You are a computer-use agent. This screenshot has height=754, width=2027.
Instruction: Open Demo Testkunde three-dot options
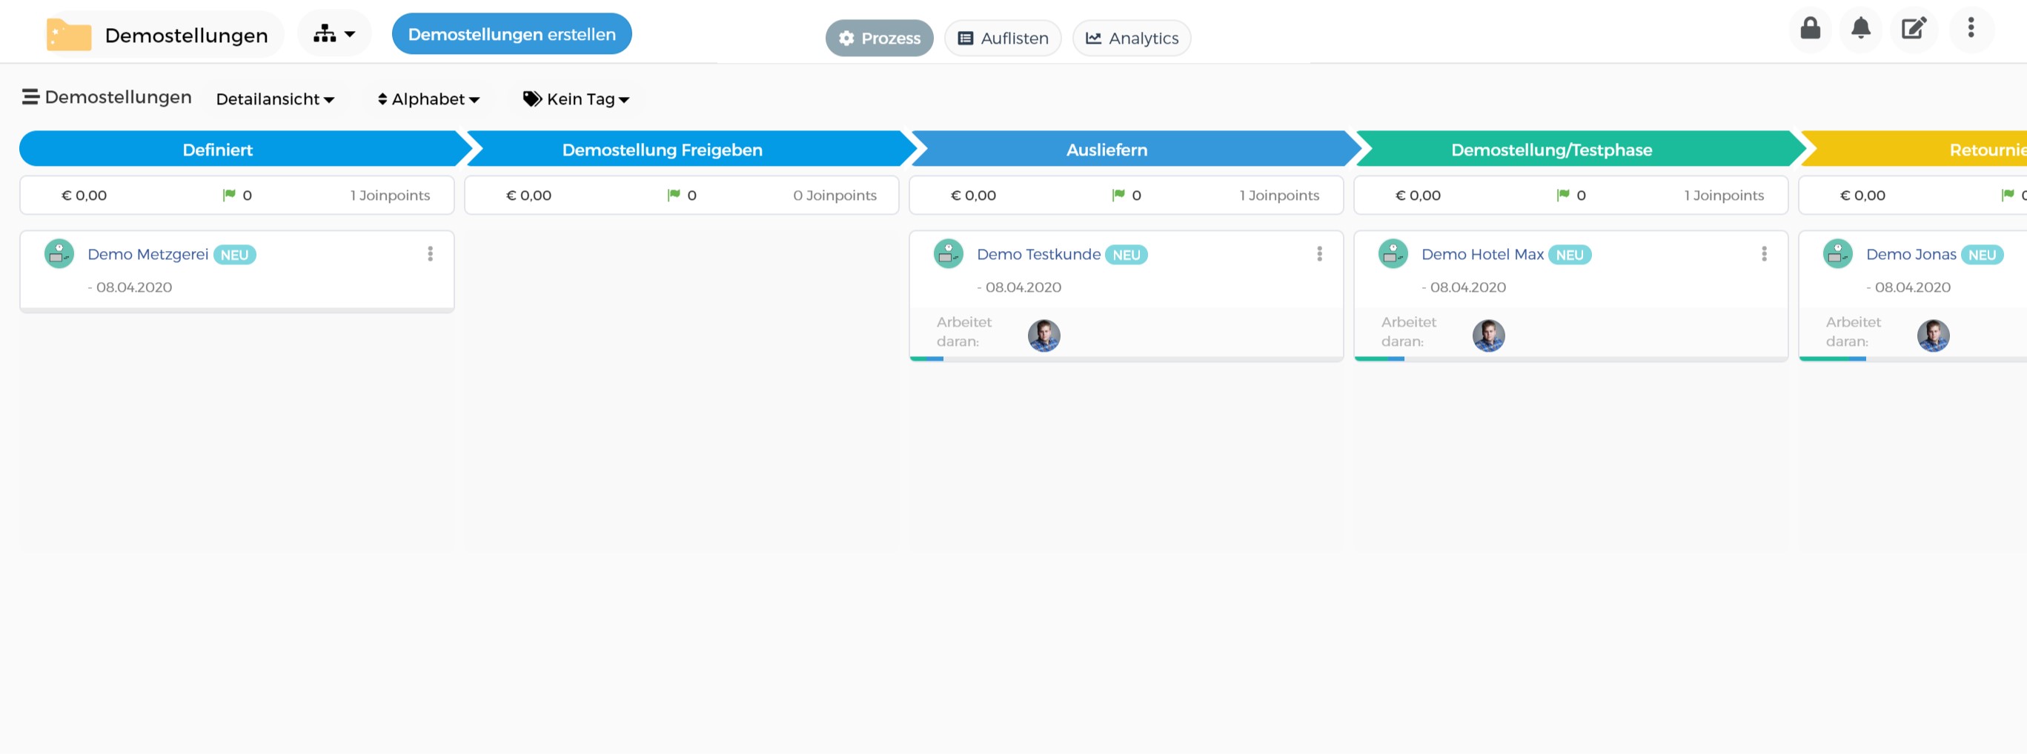[1320, 254]
